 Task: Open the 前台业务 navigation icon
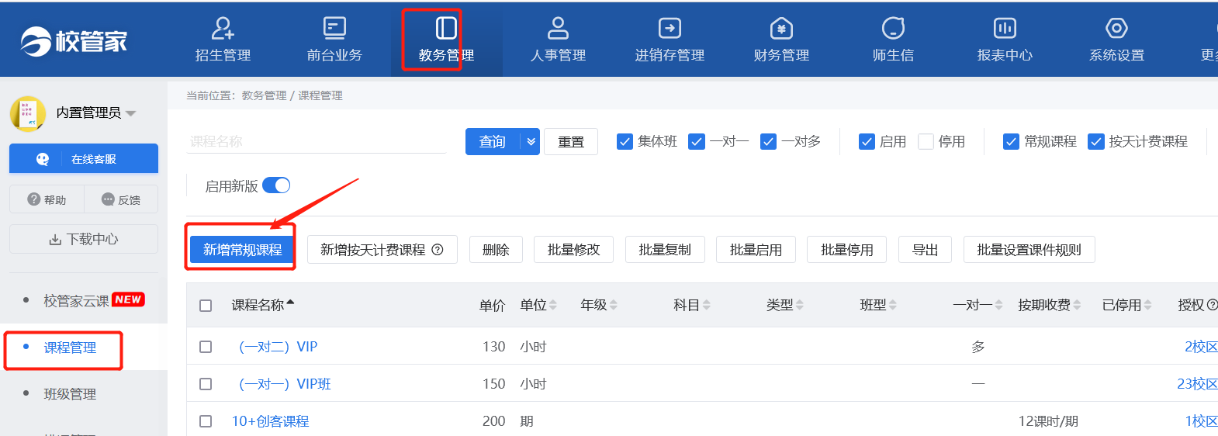coord(334,29)
